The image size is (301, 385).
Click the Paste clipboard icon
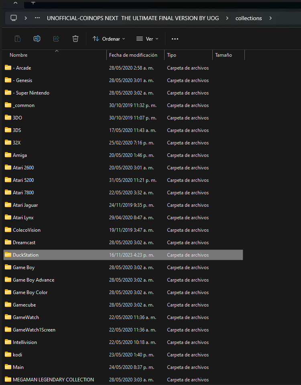(x=17, y=39)
